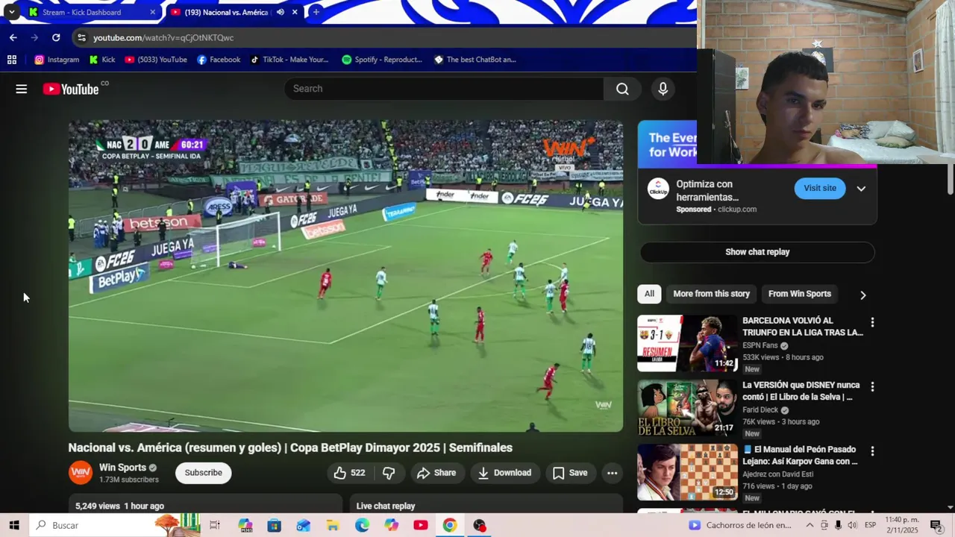This screenshot has height=537, width=955.
Task: Subscribe to Win Sports channel
Action: pyautogui.click(x=204, y=473)
